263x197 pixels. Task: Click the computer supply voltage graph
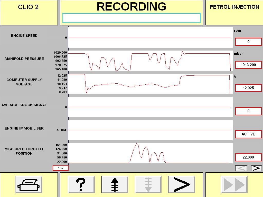pyautogui.click(x=150, y=84)
